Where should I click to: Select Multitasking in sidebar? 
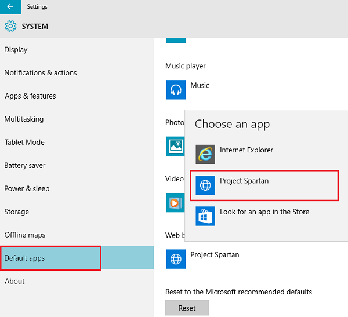pyautogui.click(x=24, y=119)
